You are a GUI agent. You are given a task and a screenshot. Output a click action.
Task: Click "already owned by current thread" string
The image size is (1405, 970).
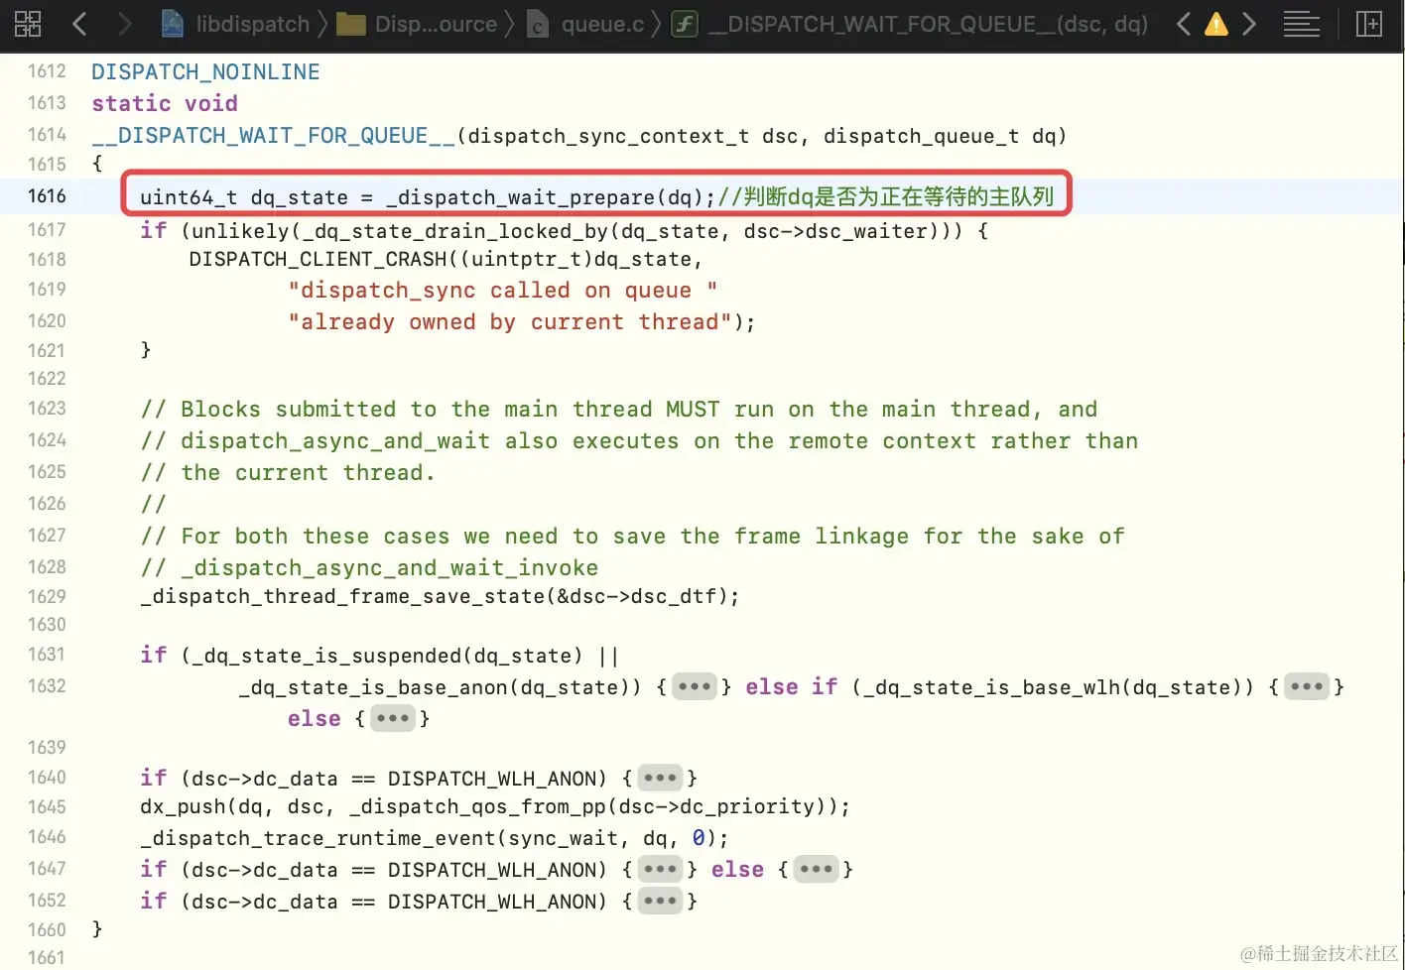509,321
